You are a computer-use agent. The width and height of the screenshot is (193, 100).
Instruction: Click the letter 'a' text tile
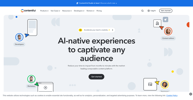[157, 23]
